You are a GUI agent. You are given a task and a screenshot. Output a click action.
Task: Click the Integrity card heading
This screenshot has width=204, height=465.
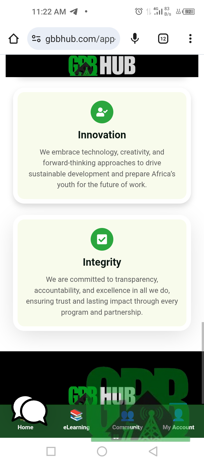click(102, 262)
